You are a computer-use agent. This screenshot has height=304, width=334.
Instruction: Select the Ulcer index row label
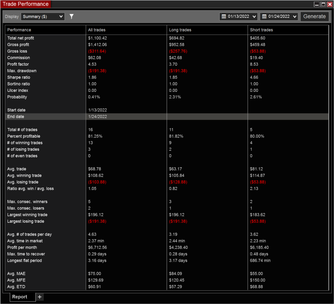18,90
